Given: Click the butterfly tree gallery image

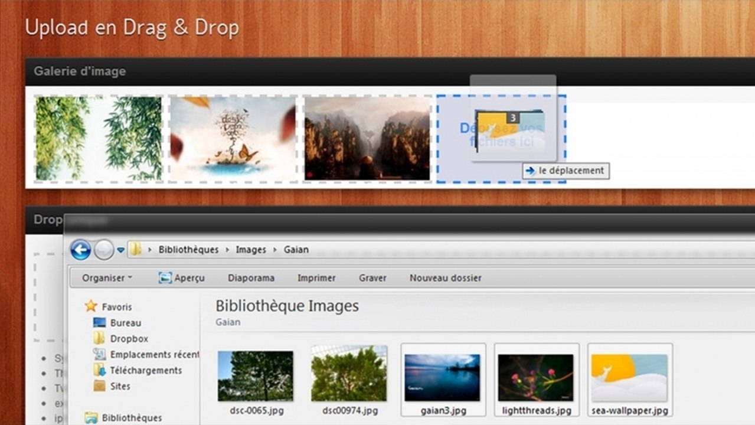Looking at the screenshot, I should pyautogui.click(x=233, y=139).
